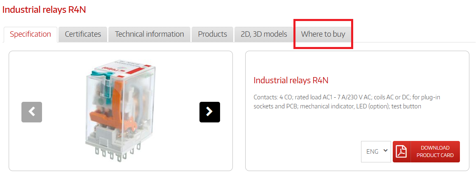Viewport: 476px width, 176px height.
Task: Click the PDF icon on download button
Action: (x=401, y=152)
